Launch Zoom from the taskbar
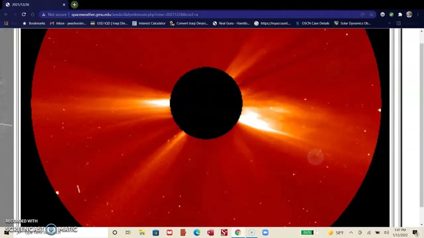 click(265, 232)
